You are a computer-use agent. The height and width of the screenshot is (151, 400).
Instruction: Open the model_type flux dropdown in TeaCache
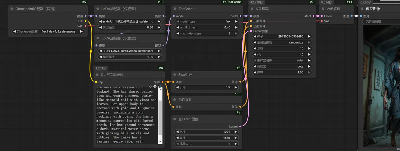tap(207, 21)
